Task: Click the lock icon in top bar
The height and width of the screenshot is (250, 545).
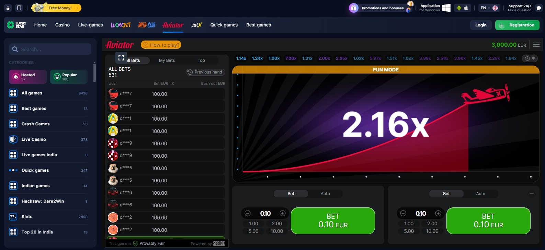Action: 8,8
